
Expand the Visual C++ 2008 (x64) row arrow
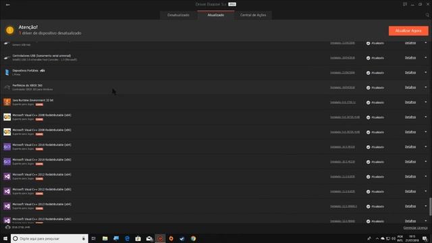[x=426, y=117]
